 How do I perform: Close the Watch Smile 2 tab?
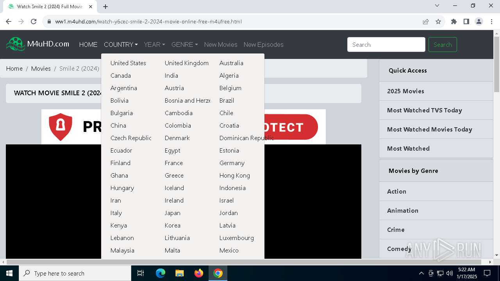tap(91, 7)
